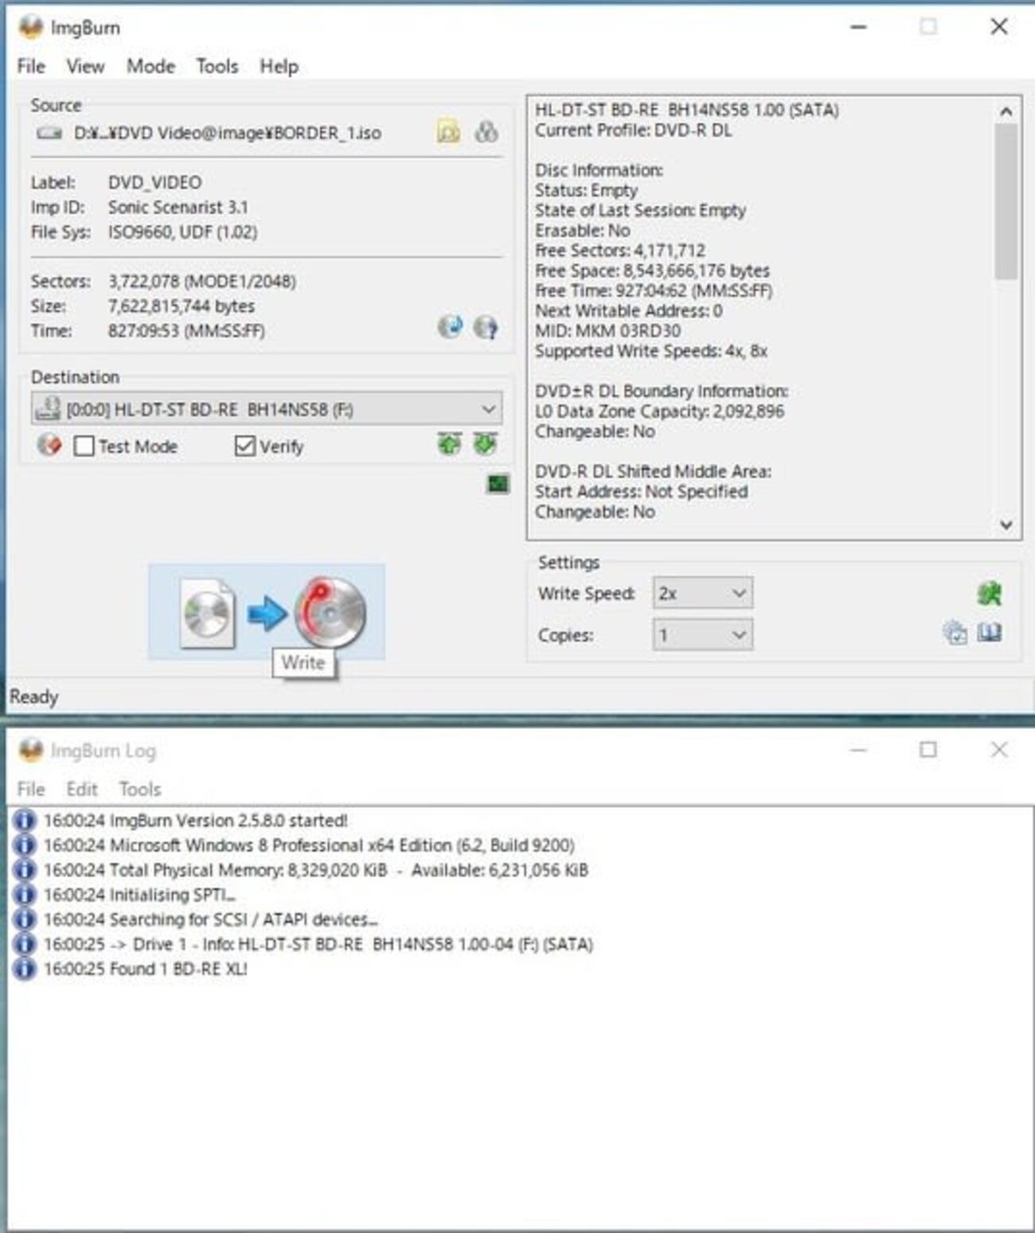Click the large Write image to disc button
The width and height of the screenshot is (1035, 1233).
(x=267, y=612)
